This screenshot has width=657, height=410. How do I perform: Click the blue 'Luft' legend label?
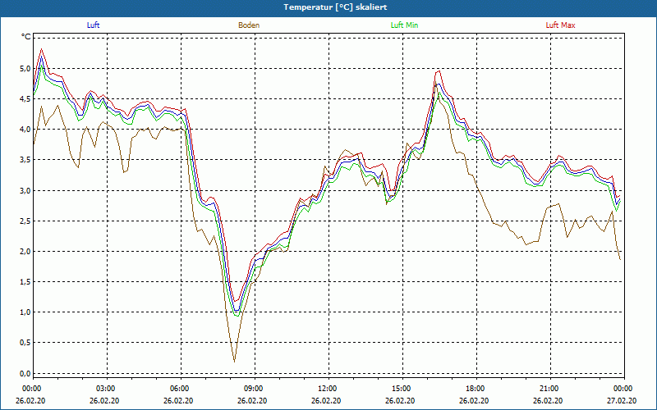tap(93, 25)
